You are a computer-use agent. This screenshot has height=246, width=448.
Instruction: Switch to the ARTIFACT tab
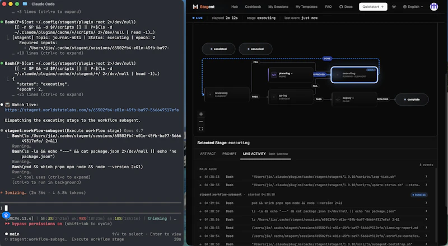coord(208,154)
